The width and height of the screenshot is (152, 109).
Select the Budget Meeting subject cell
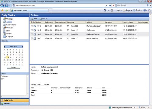point(92,38)
